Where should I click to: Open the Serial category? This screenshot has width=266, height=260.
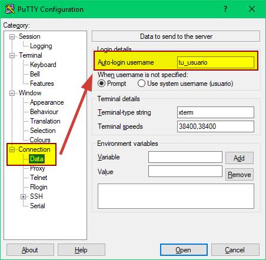(38, 206)
